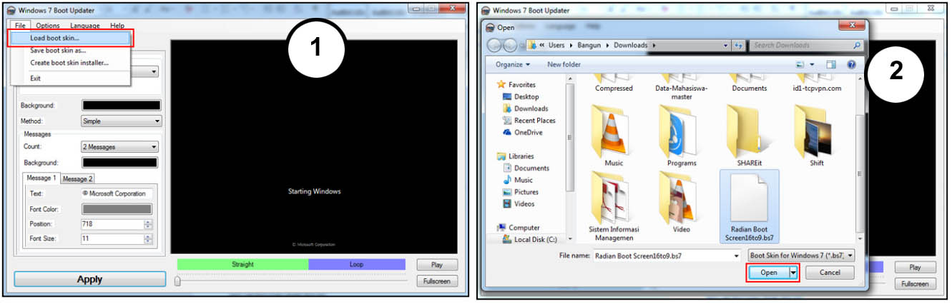Screen dimensions: 952x304
Task: Click the Apply button
Action: click(89, 280)
